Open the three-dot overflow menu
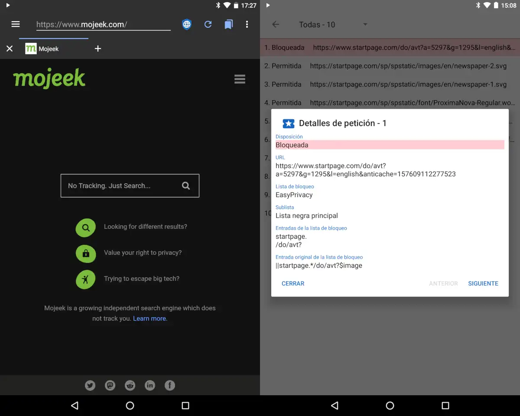 coord(247,24)
